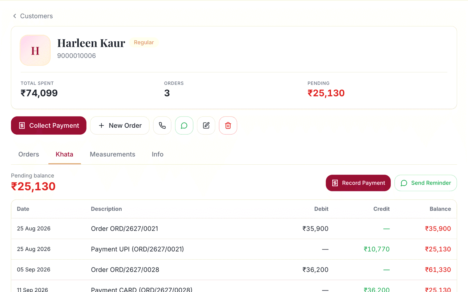Image resolution: width=468 pixels, height=292 pixels.
Task: Switch to the Orders tab
Action: click(x=28, y=155)
